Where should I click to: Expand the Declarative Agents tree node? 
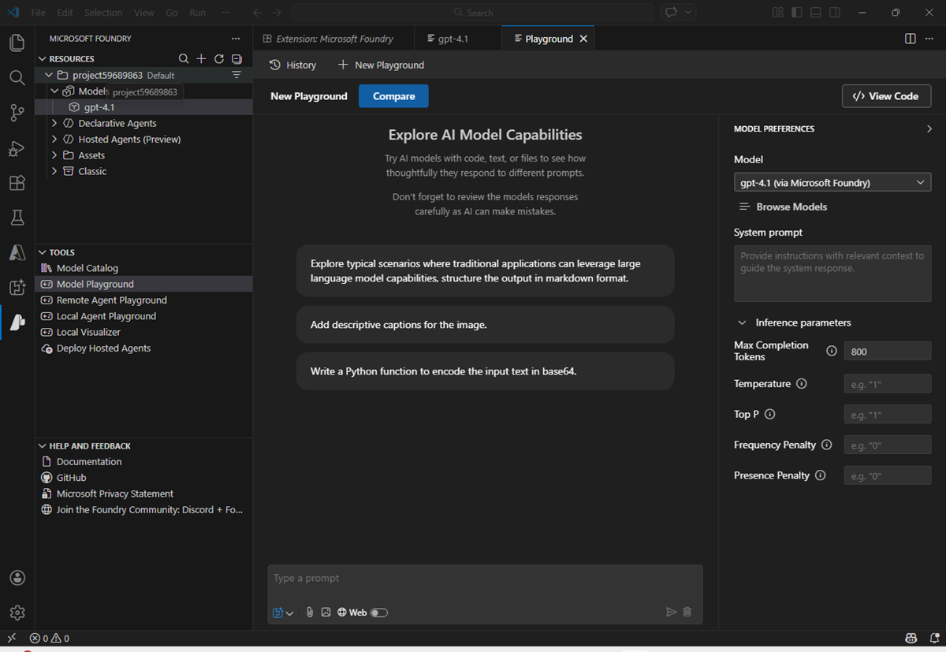point(54,123)
